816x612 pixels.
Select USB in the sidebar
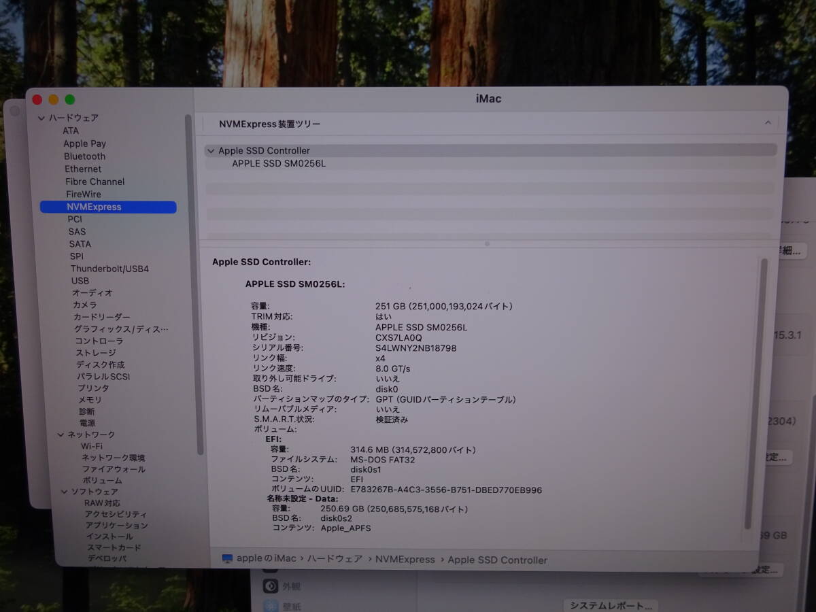click(80, 281)
